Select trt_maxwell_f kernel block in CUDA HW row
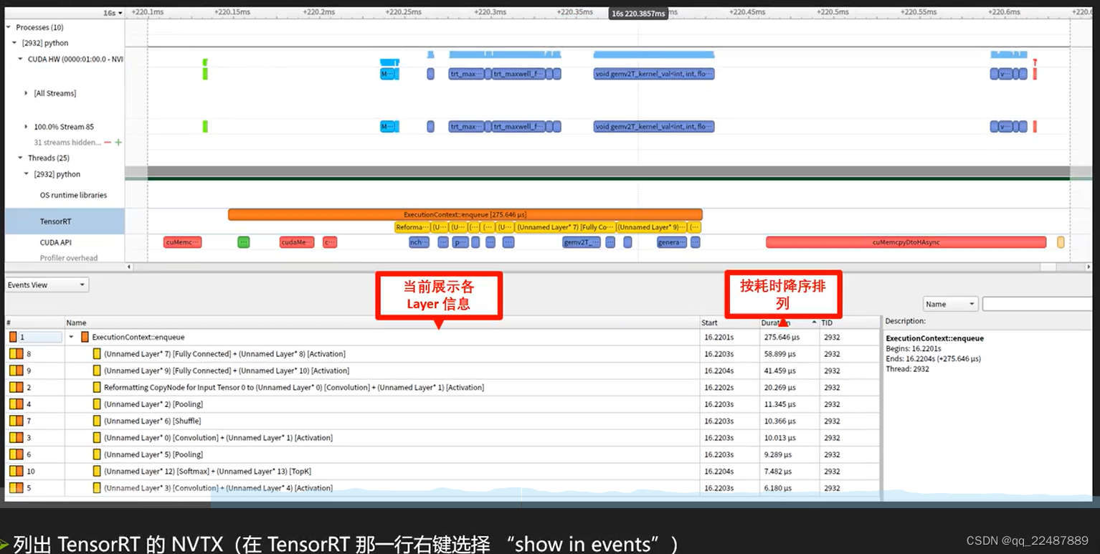The image size is (1100, 554). [518, 74]
